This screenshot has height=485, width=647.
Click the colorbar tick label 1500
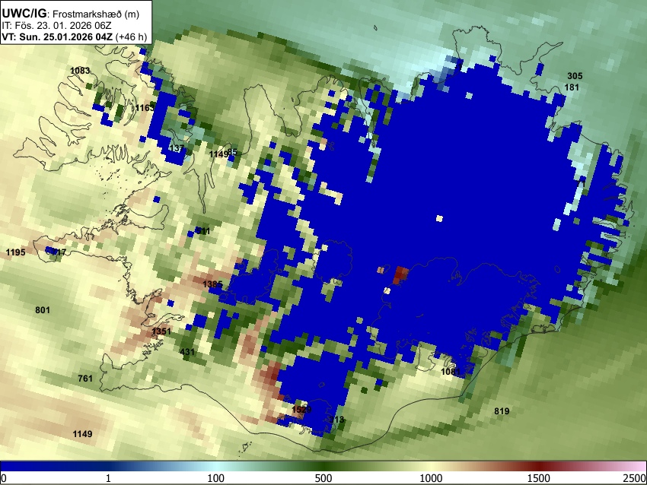(539, 478)
